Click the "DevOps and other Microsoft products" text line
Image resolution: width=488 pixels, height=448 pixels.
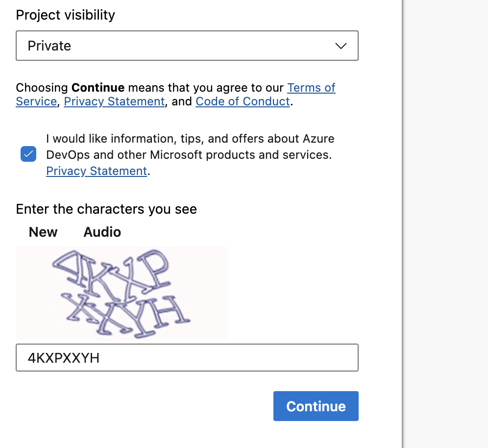(x=189, y=155)
